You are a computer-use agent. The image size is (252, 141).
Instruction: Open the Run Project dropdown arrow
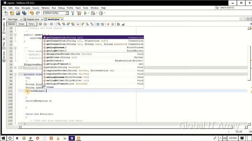[x=89, y=13]
